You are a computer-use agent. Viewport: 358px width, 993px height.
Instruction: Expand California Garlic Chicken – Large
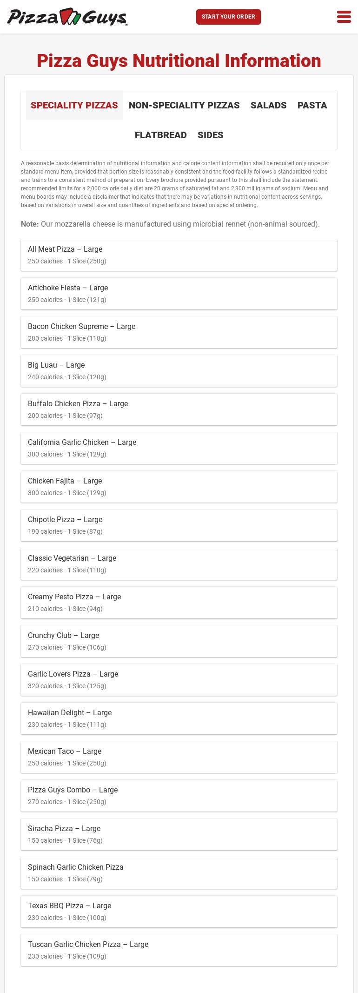pyautogui.click(x=179, y=448)
